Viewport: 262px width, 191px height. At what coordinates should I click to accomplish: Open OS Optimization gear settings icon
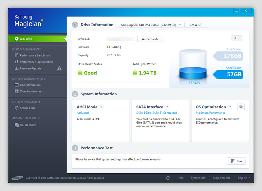[x=241, y=107]
